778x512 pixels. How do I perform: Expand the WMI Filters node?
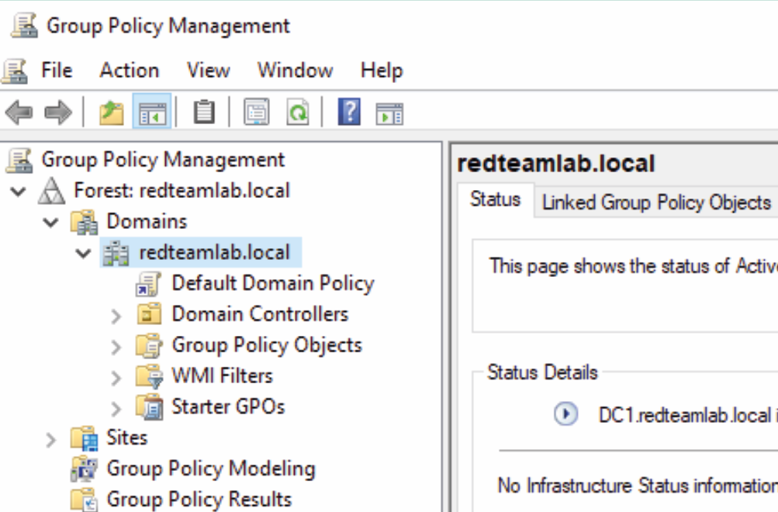[116, 378]
